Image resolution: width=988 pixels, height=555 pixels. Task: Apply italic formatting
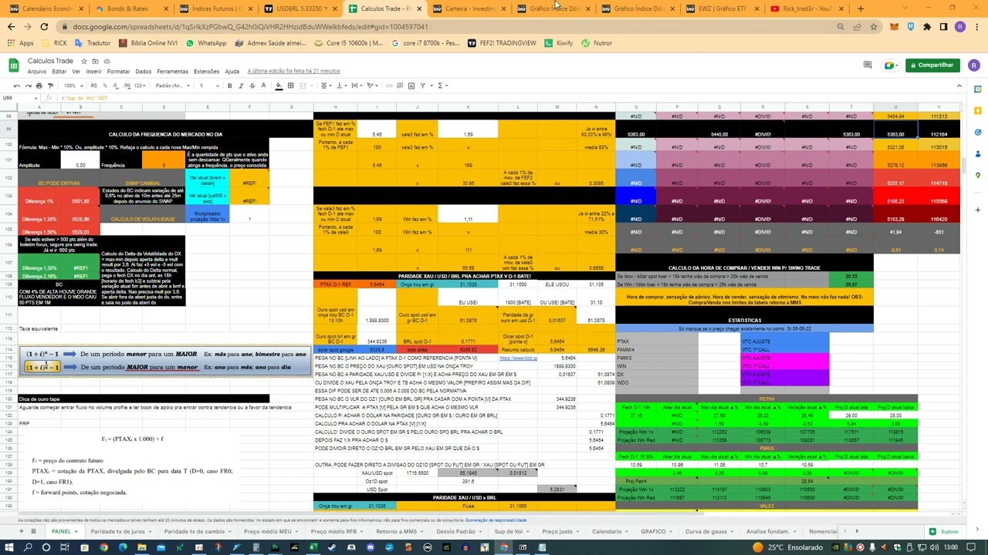pyautogui.click(x=241, y=86)
